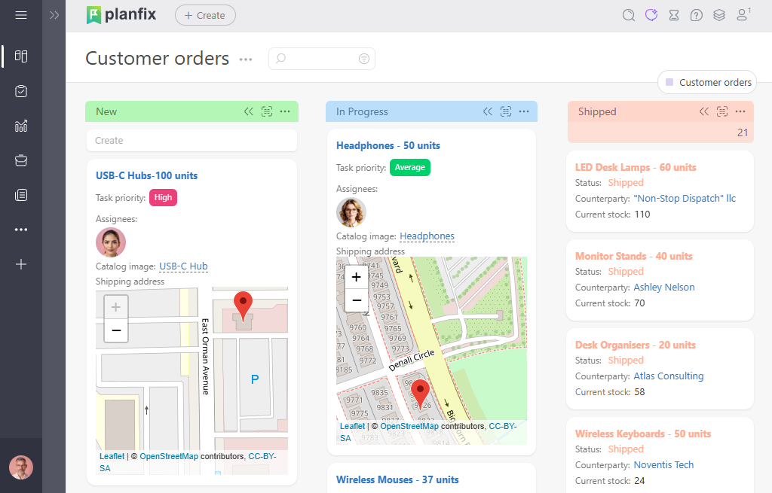772x493 pixels.
Task: Open Monitor Stands - 40 units task
Action: pos(633,256)
